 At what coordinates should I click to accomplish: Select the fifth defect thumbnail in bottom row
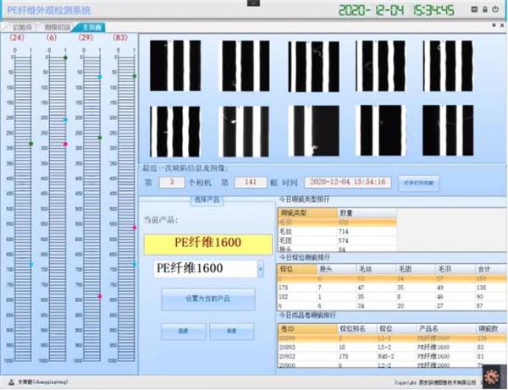(448, 130)
